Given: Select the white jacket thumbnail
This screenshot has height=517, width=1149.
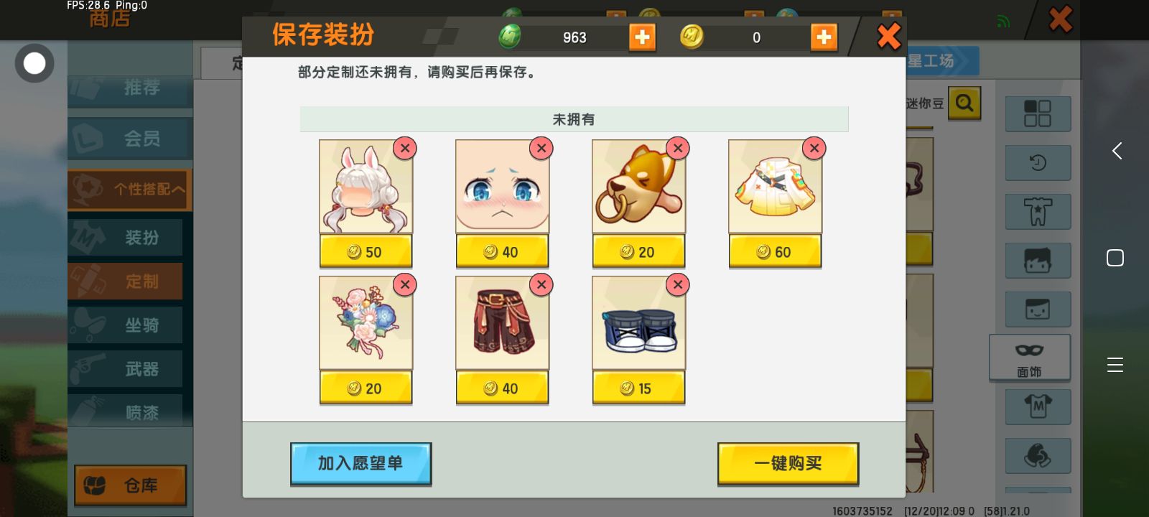Looking at the screenshot, I should [x=775, y=187].
